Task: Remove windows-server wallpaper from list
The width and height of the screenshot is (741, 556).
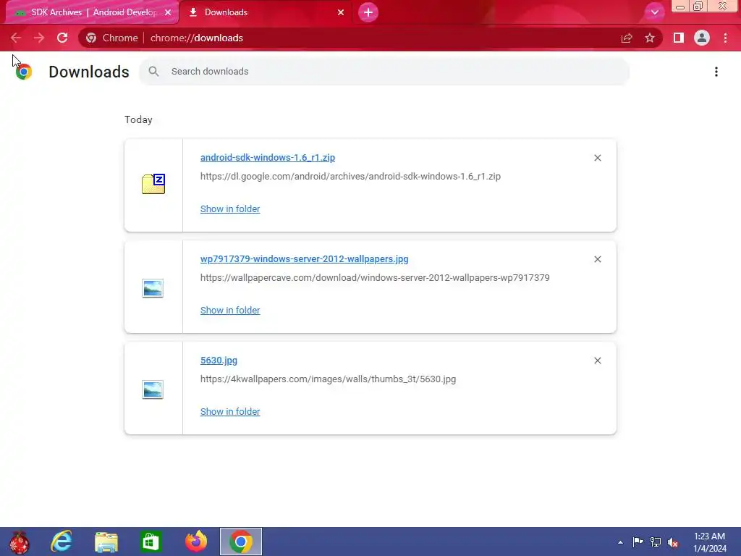Action: click(x=597, y=259)
